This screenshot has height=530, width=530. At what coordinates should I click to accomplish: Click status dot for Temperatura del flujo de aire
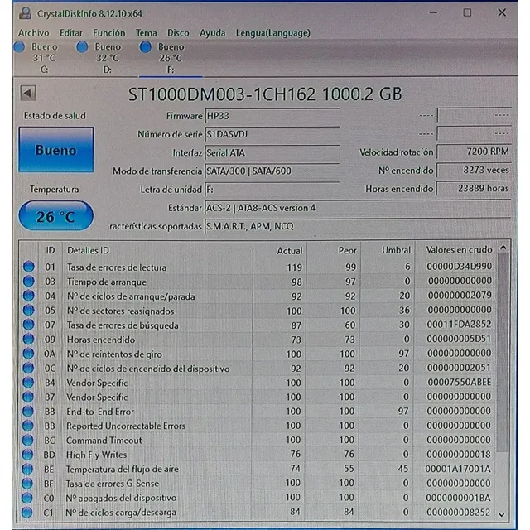pos(27,470)
